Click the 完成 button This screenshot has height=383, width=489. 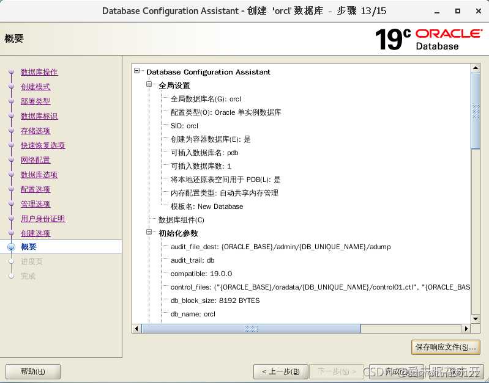(397, 371)
